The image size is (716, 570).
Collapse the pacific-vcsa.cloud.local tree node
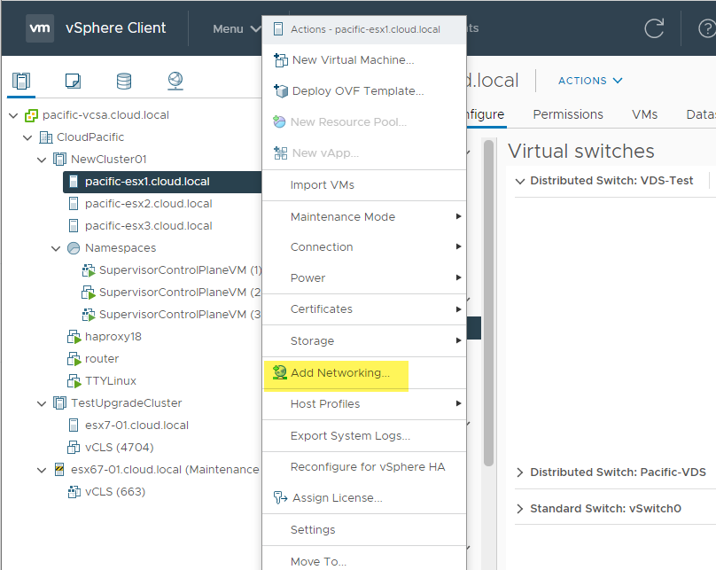(x=13, y=115)
